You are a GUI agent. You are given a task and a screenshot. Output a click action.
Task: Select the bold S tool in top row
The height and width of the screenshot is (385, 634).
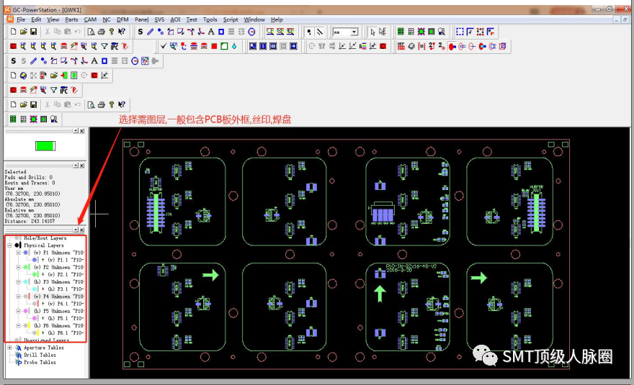click(140, 32)
